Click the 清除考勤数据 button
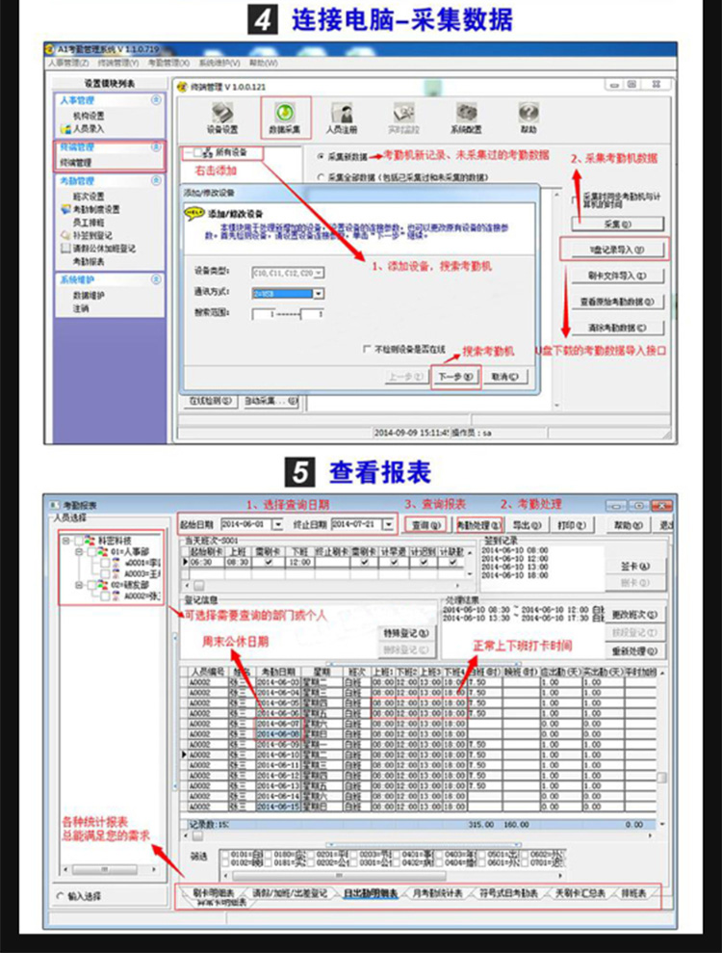 point(618,328)
